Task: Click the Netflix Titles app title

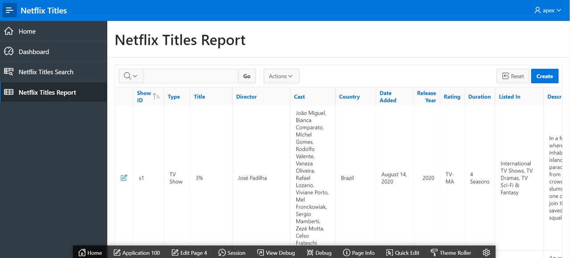Action: pyautogui.click(x=44, y=10)
